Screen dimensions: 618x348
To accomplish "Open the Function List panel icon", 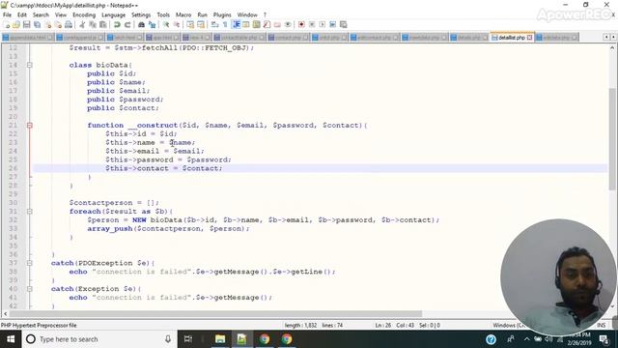I will click(267, 24).
